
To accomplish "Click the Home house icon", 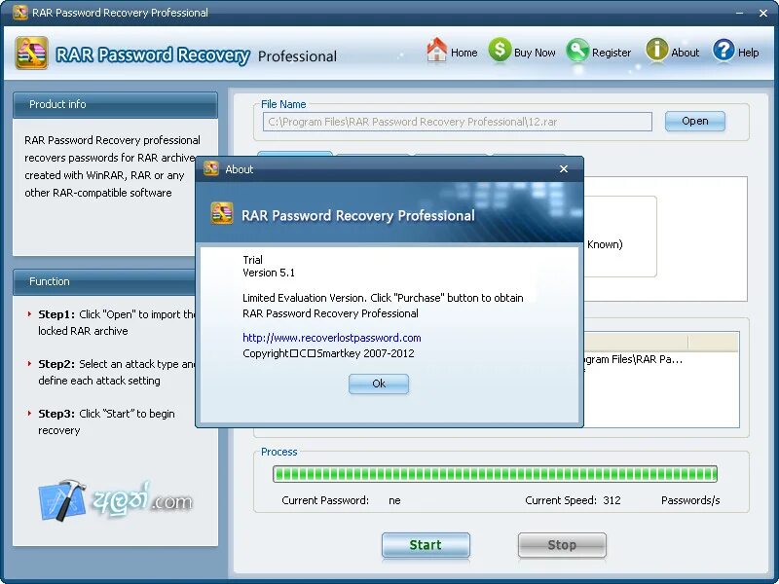I will tap(436, 51).
